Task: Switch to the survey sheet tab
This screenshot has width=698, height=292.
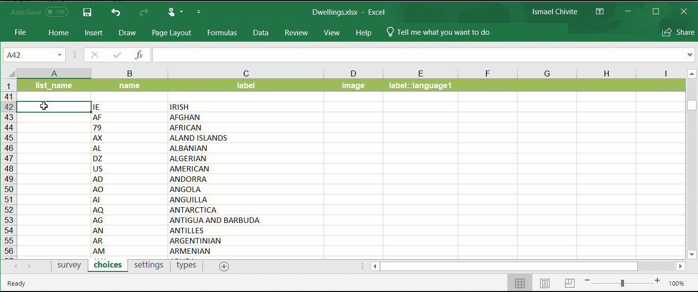Action: click(x=69, y=265)
